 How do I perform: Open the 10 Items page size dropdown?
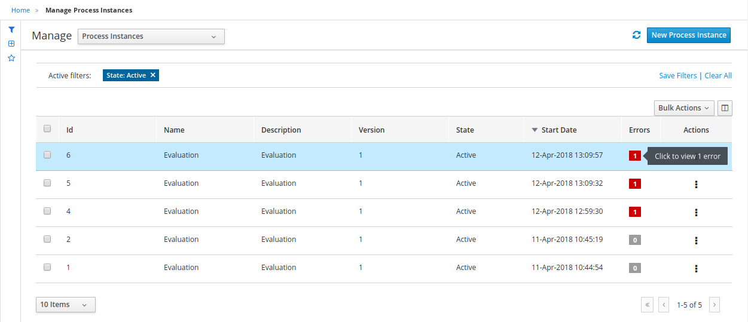[x=65, y=305]
